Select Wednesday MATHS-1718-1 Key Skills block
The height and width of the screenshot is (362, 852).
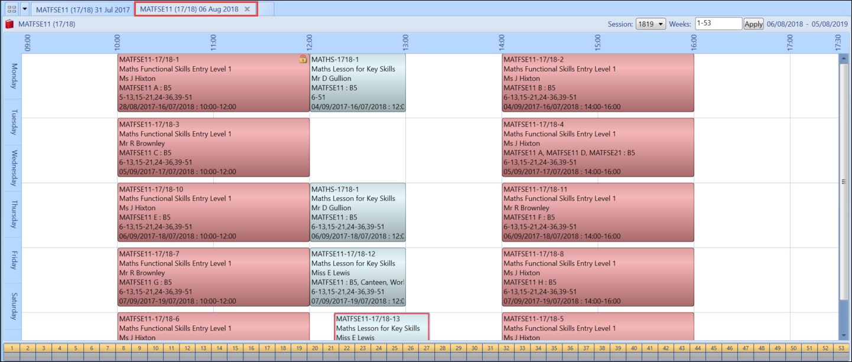tap(357, 212)
